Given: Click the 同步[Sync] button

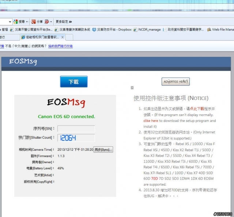Looking at the screenshot, I should pyautogui.click(x=103, y=150).
